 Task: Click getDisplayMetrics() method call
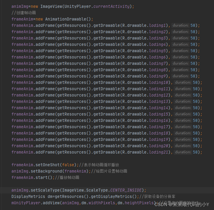(114, 197)
